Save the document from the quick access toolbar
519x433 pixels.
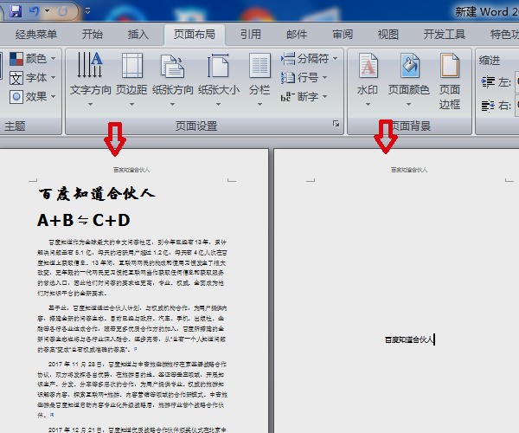(16, 11)
